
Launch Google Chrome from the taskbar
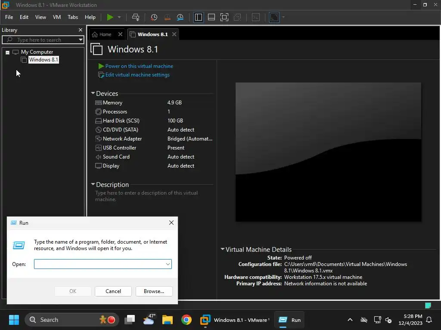coord(186,320)
